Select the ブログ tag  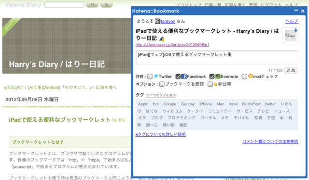[157, 118]
